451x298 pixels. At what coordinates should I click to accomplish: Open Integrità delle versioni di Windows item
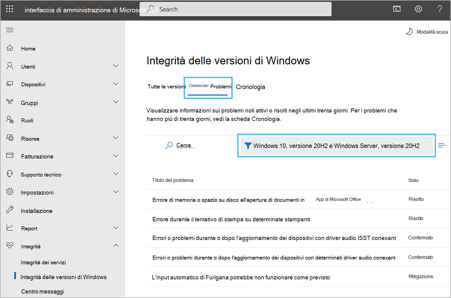(x=63, y=277)
